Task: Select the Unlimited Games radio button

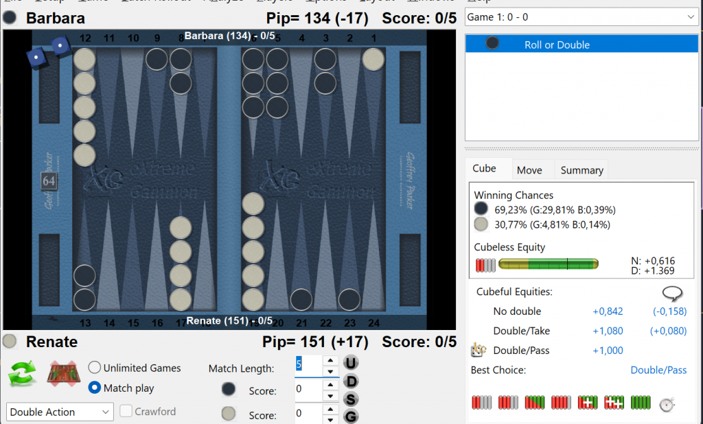Action: 95,368
